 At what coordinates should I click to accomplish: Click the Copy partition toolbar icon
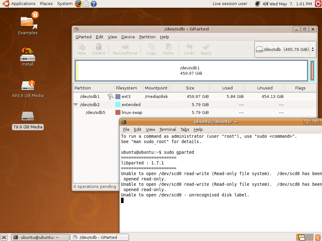click(152, 49)
